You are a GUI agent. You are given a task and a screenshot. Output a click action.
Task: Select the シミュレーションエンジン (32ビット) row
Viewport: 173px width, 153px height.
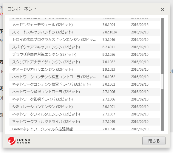click(85, 107)
